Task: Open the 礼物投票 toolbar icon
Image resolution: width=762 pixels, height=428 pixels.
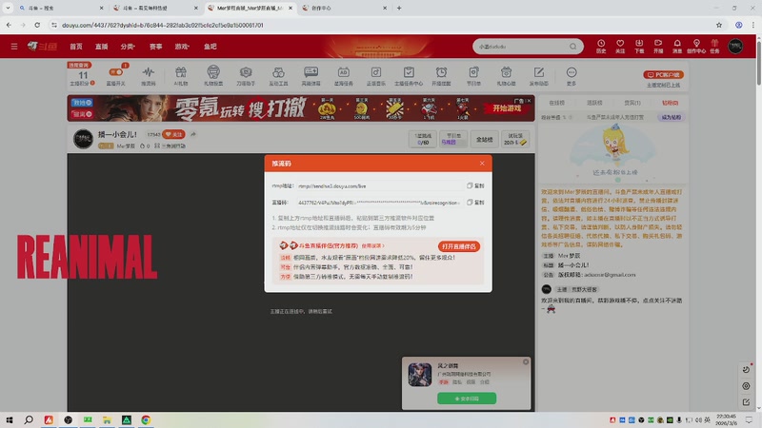Action: [213, 76]
